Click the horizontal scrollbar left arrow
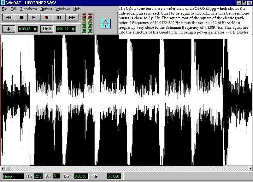The width and height of the screenshot is (253, 182). coord(3,168)
